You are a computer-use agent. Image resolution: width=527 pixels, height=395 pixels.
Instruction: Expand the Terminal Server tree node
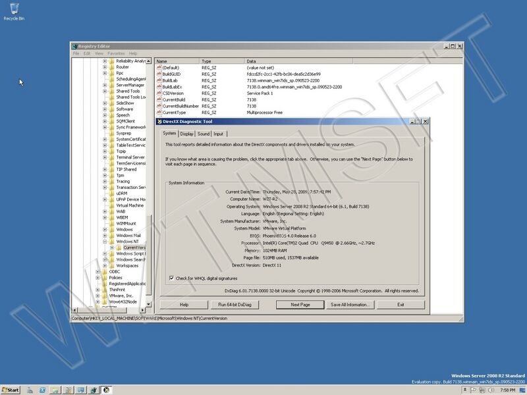105,157
